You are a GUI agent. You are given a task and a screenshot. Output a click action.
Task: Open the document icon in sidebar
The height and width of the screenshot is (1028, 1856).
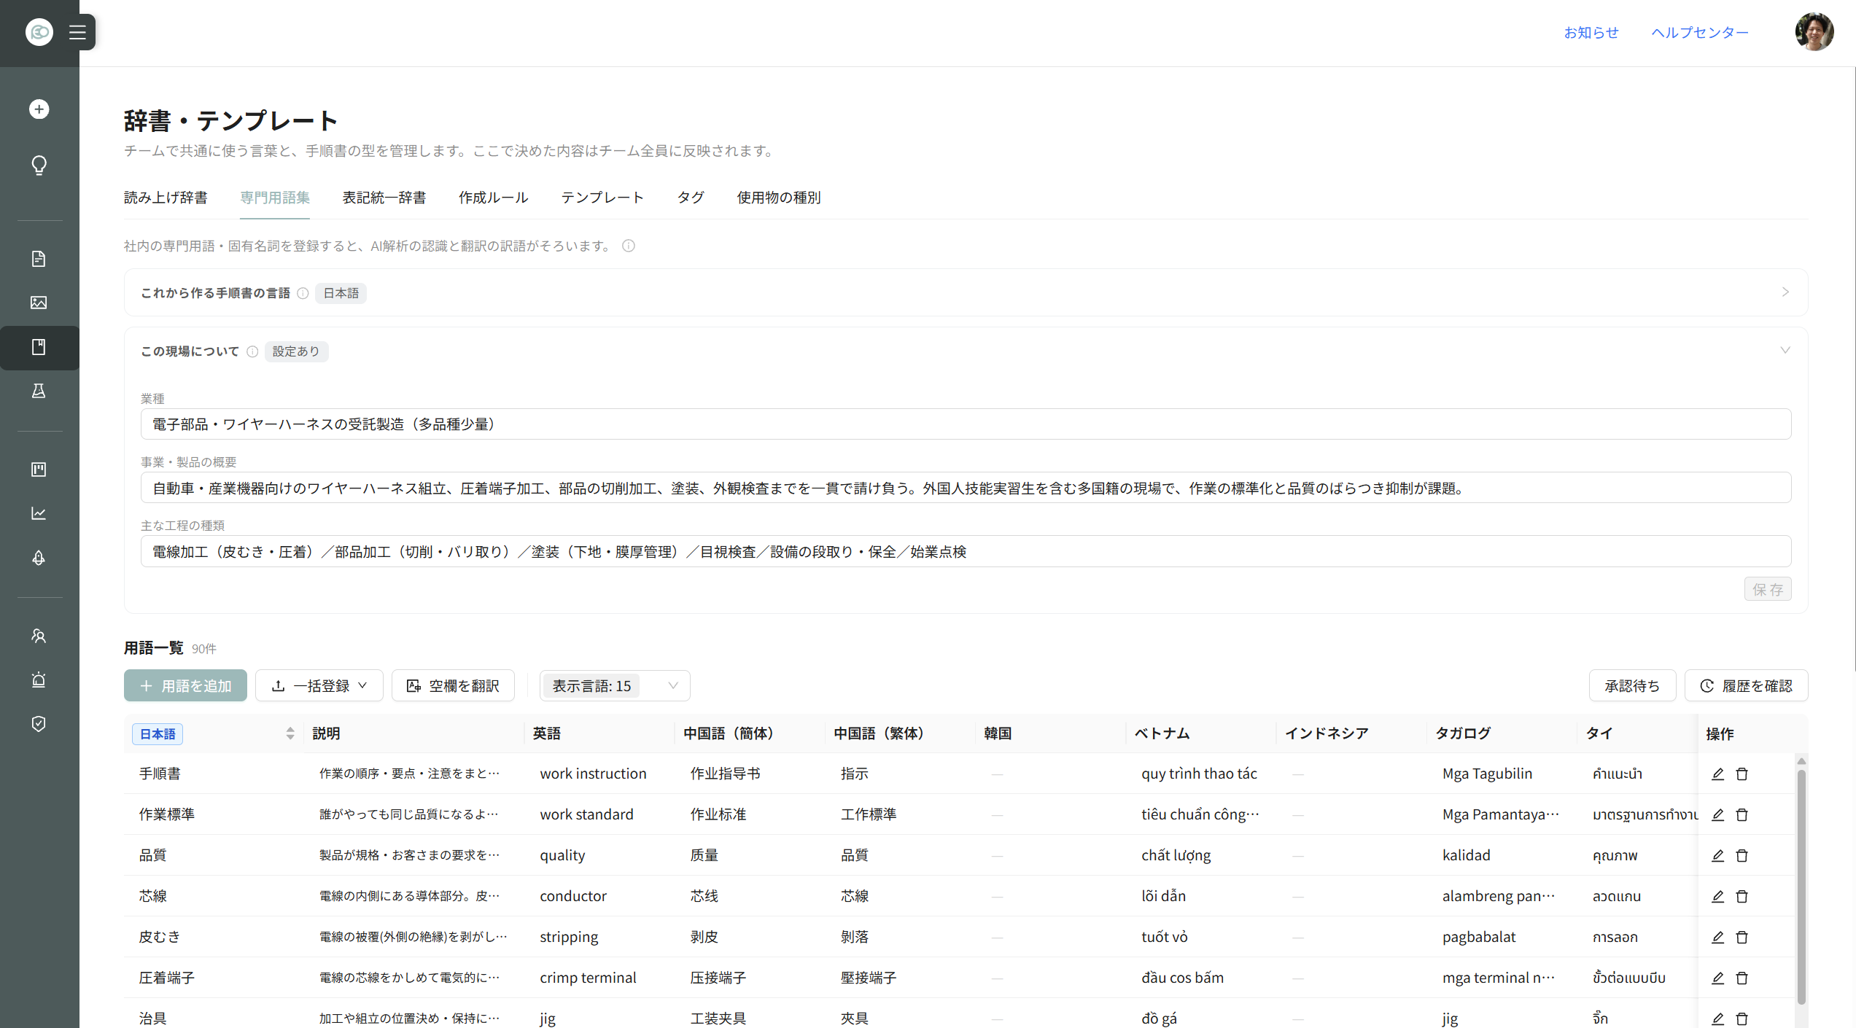pyautogui.click(x=39, y=259)
